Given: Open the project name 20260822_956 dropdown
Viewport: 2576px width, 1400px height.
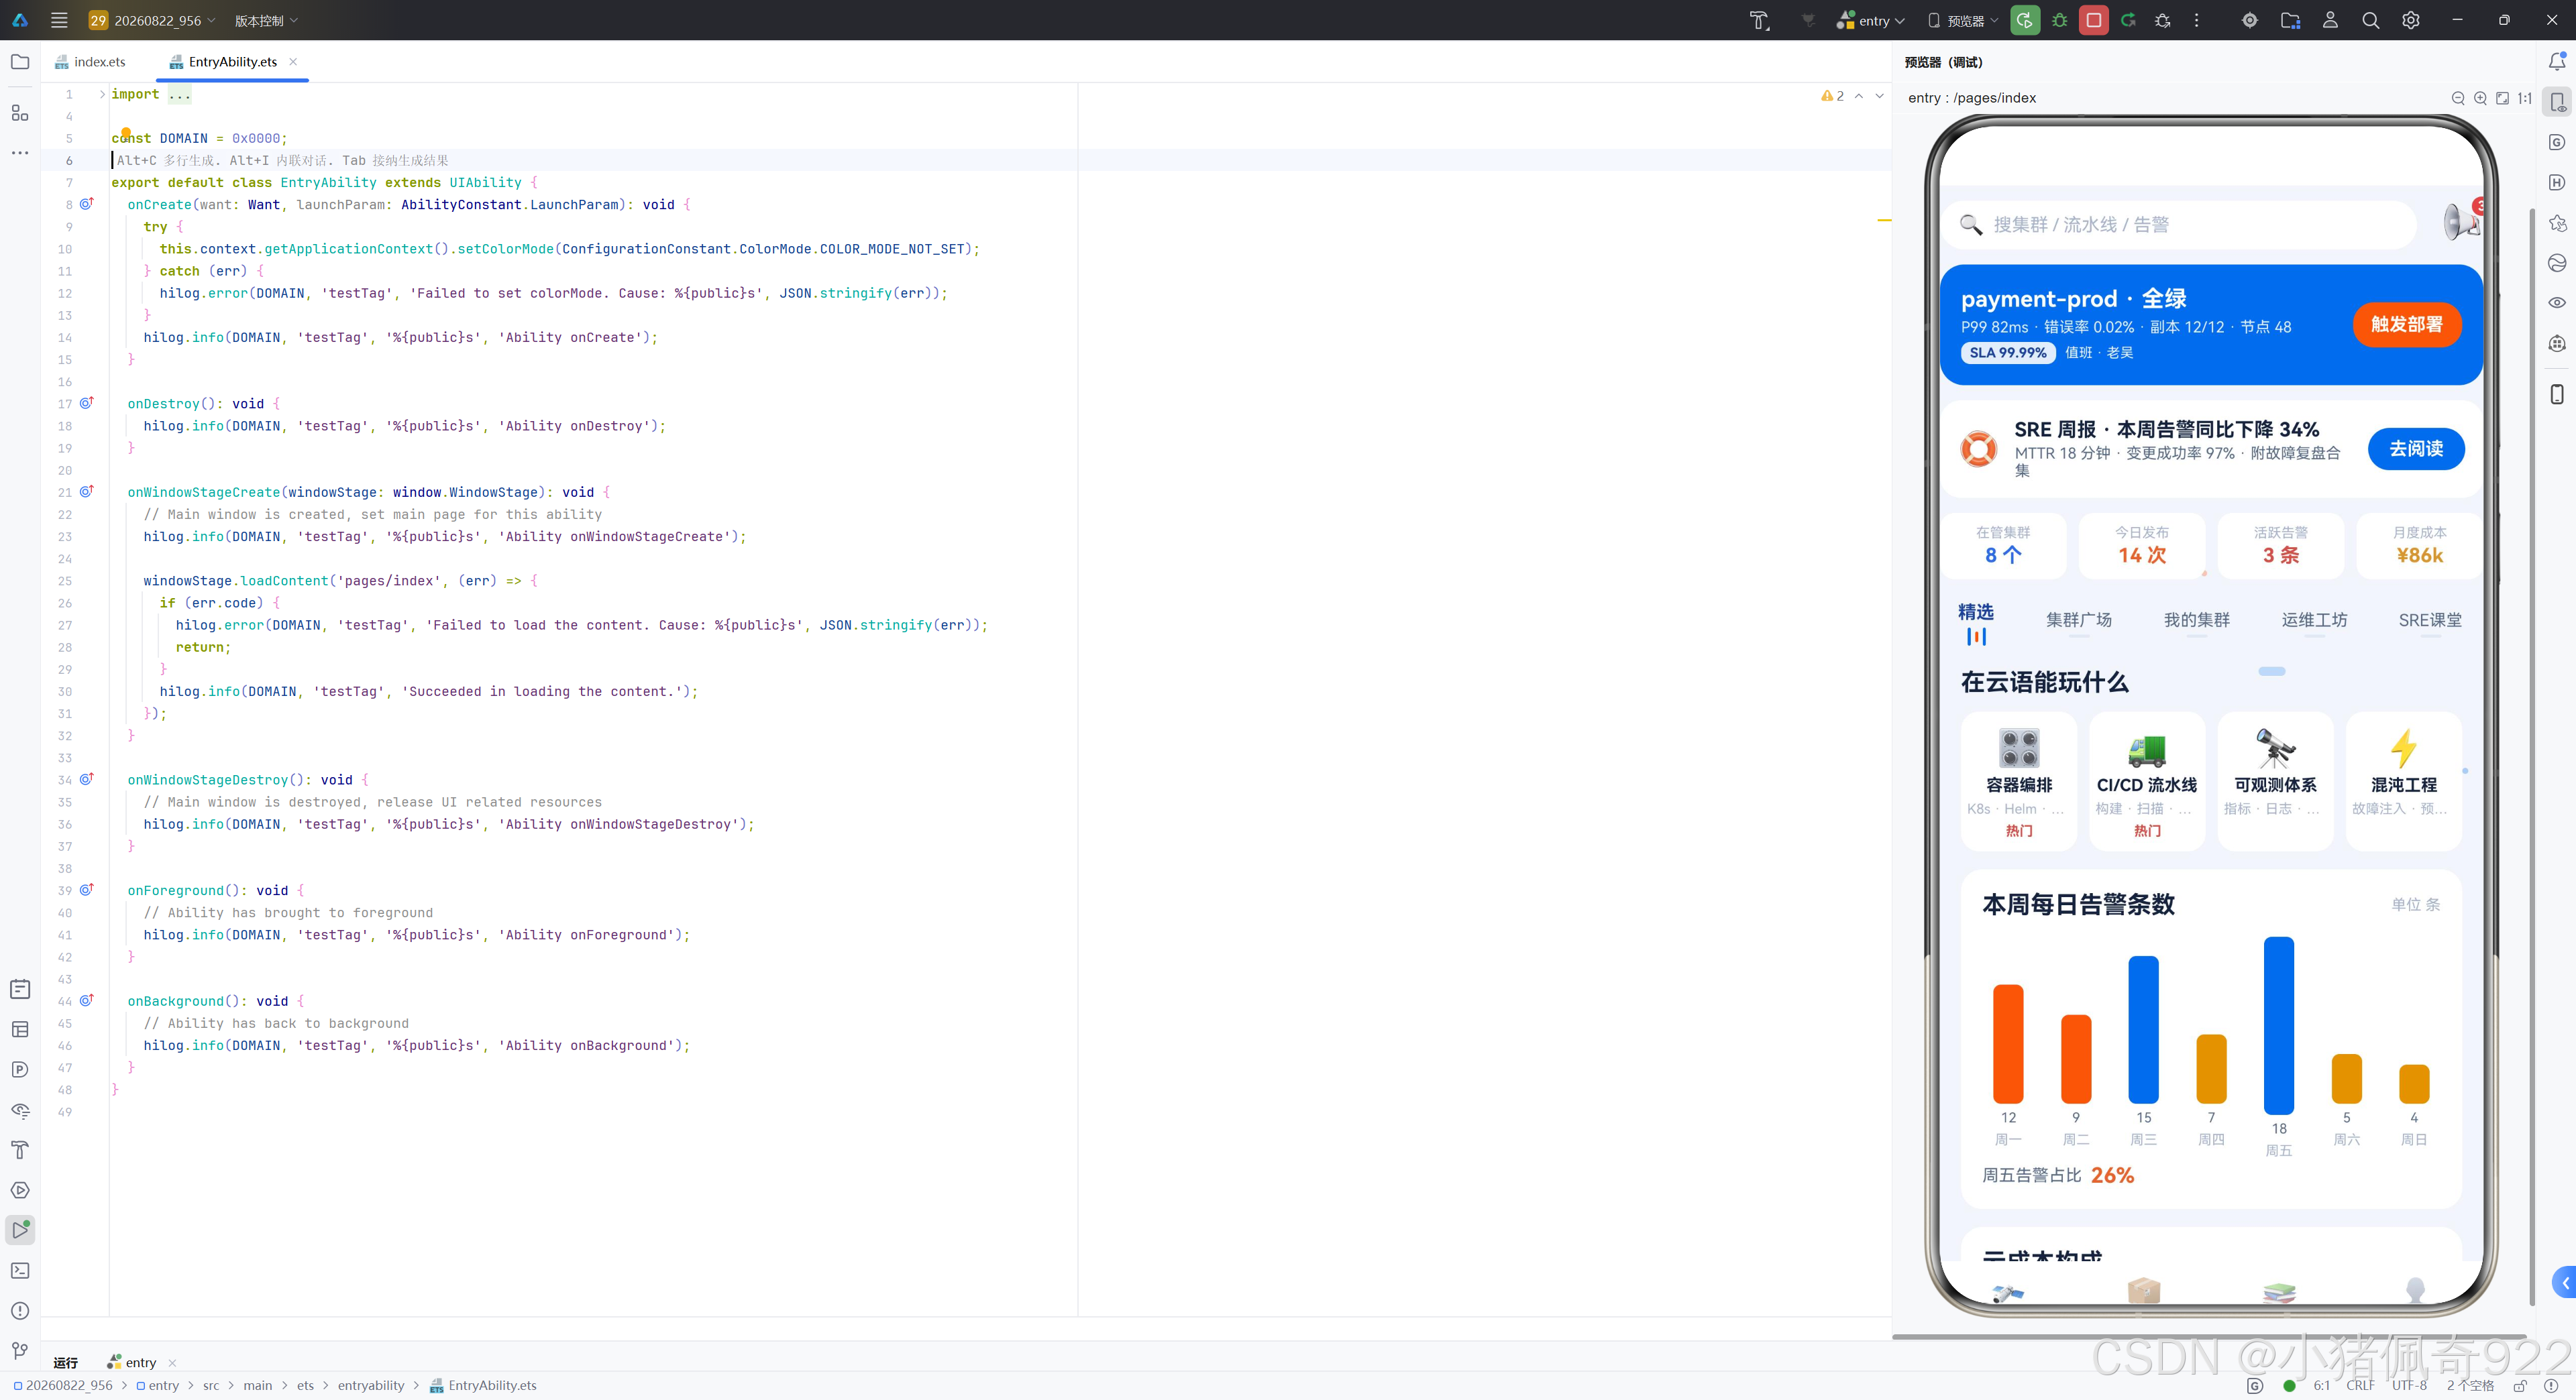Looking at the screenshot, I should 152,20.
